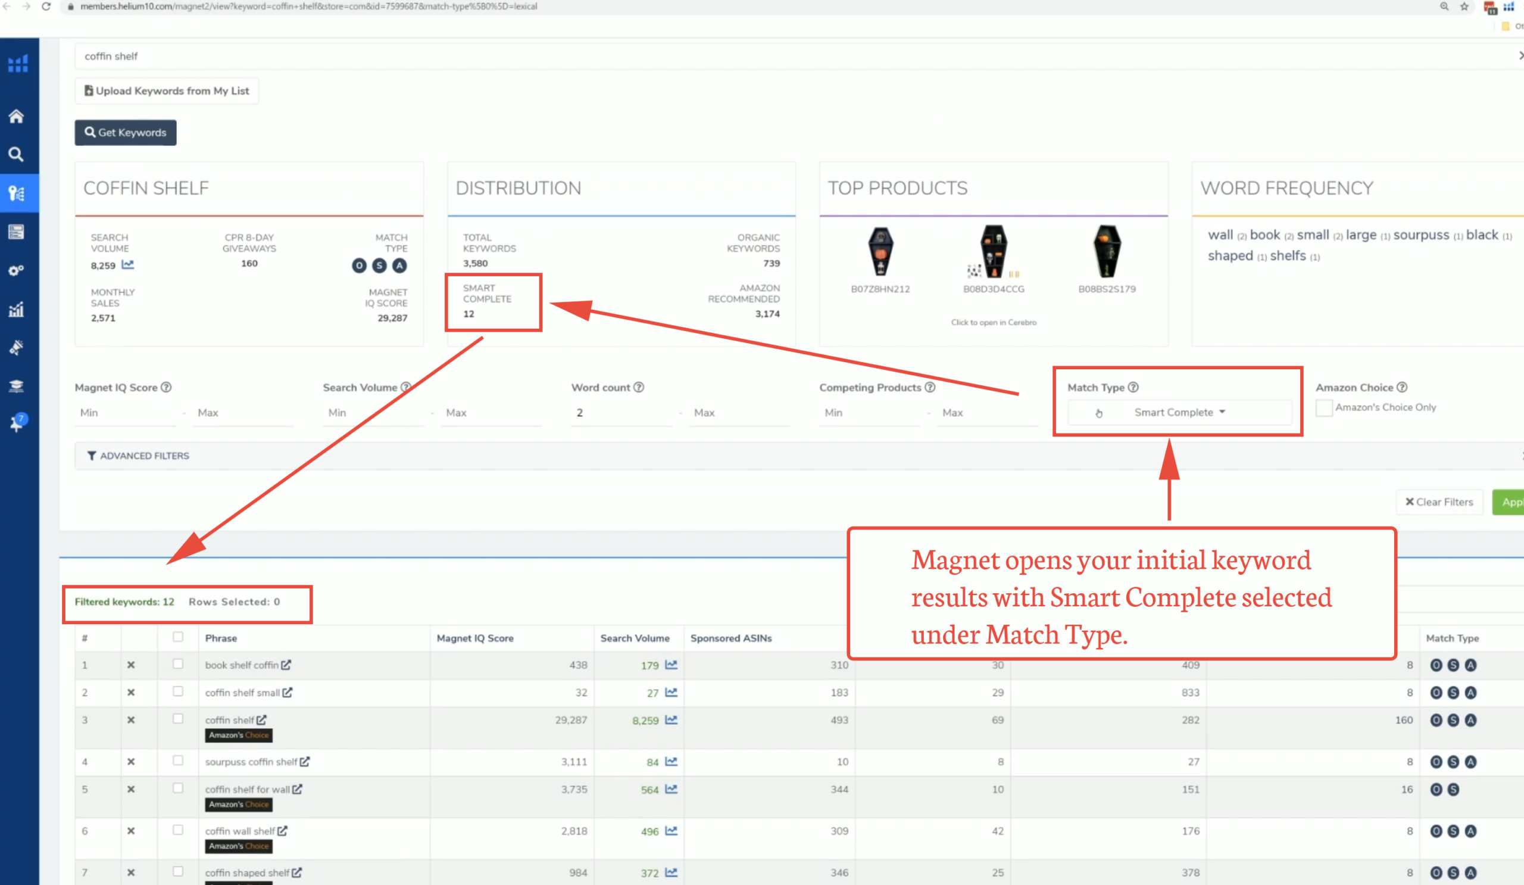Screen dimensions: 1524x885
Task: Remove row 2 with the X icon
Action: tap(130, 693)
